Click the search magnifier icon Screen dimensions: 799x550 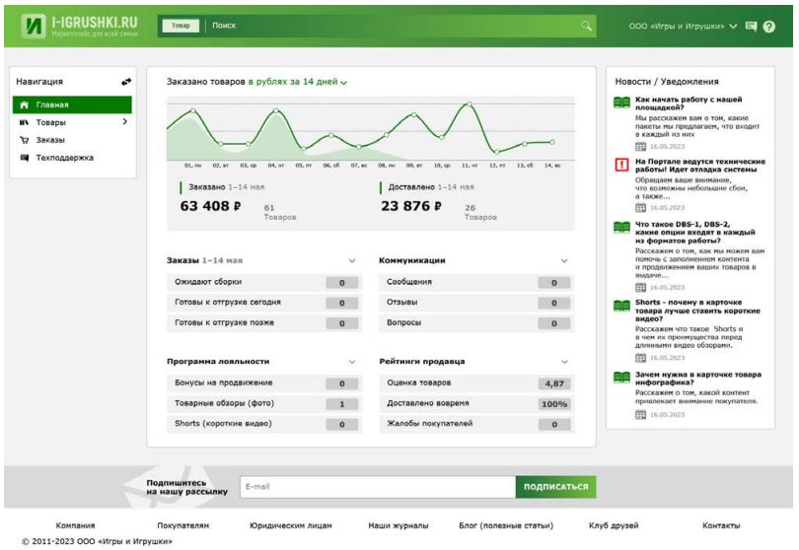587,26
